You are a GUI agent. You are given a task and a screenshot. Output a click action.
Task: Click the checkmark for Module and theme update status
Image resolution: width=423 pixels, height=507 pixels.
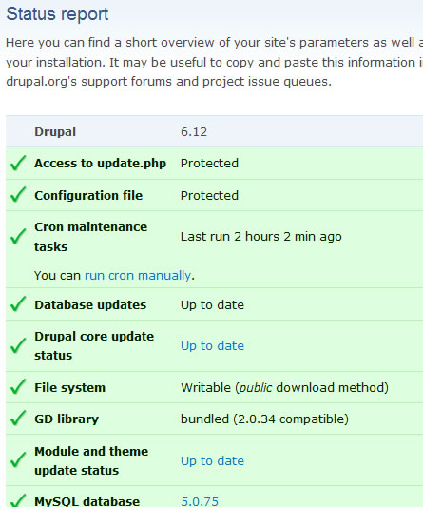[x=18, y=460]
